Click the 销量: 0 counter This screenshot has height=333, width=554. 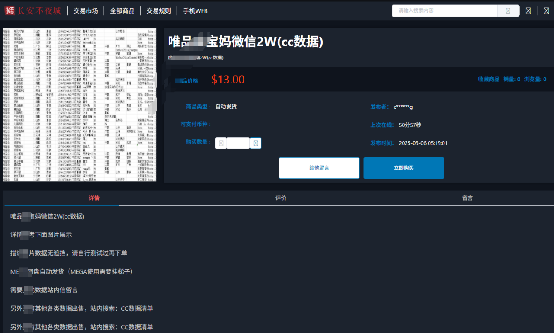[x=512, y=79]
